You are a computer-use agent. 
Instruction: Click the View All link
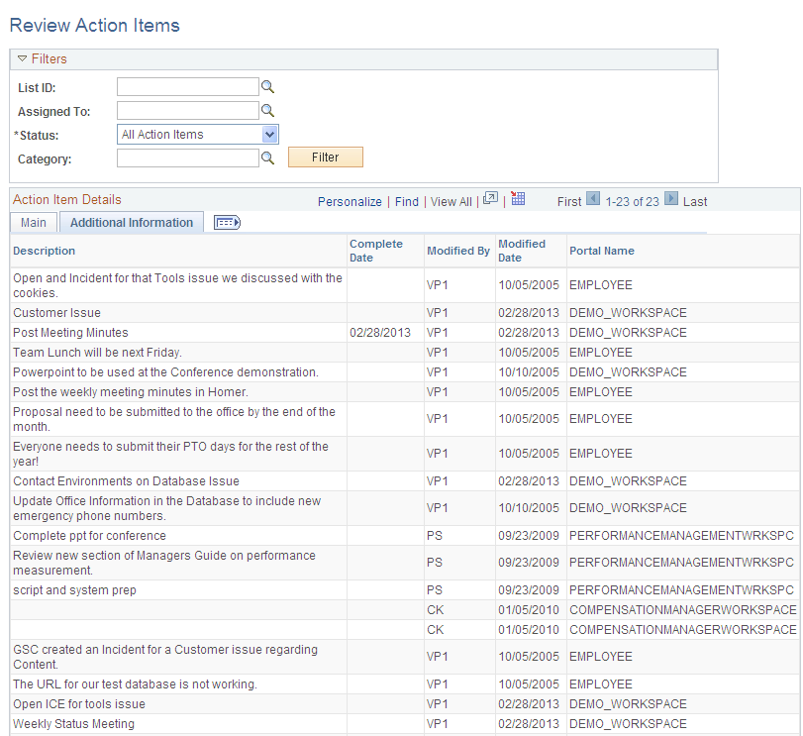click(x=451, y=200)
